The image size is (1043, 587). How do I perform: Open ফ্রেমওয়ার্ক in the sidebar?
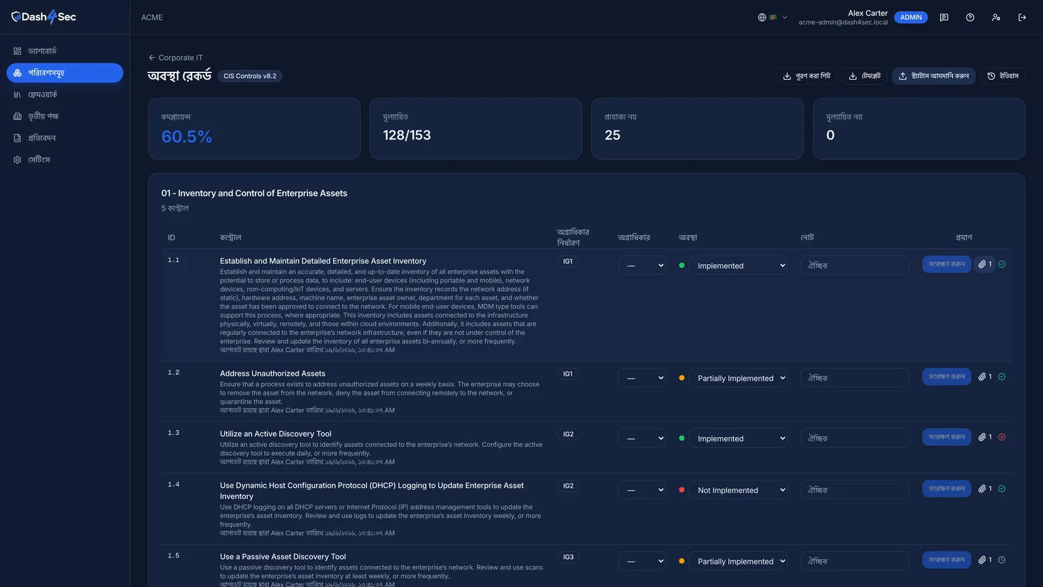click(65, 95)
